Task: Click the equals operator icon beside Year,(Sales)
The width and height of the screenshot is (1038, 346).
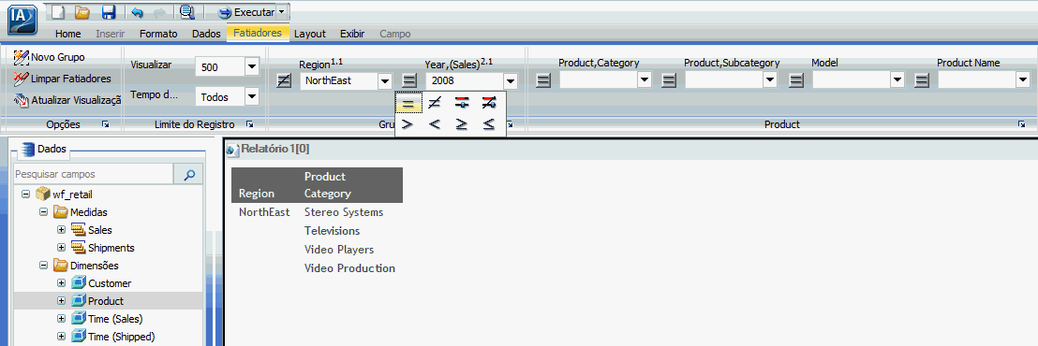Action: pyautogui.click(x=409, y=81)
